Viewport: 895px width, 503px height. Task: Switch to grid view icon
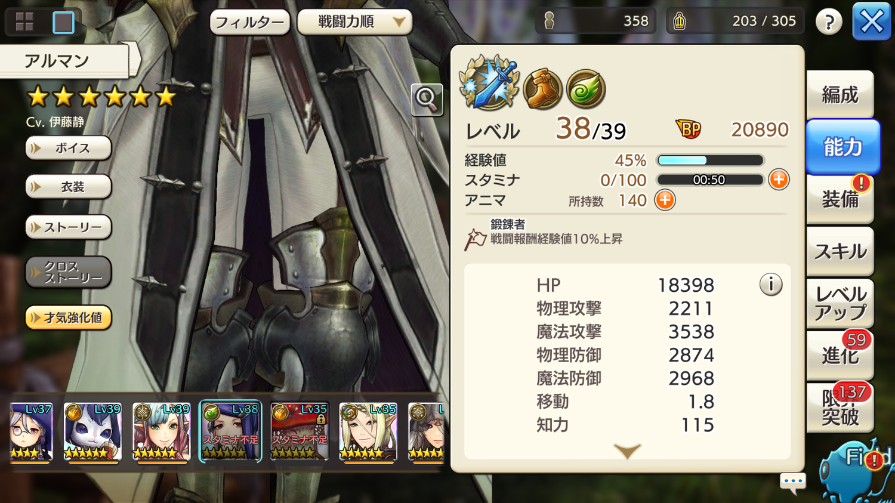pos(24,22)
